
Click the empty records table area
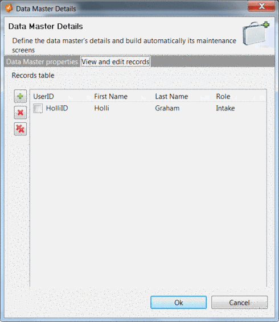pos(148,199)
